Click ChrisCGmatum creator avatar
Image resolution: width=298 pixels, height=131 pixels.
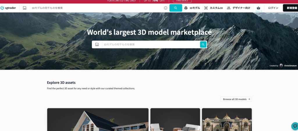(281, 65)
